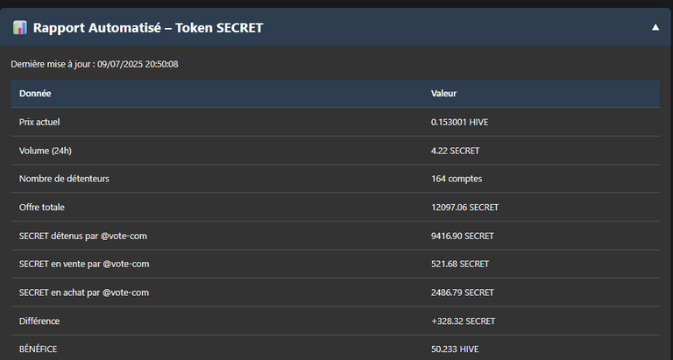
Task: Click SECRET en achat par @vote-com
Action: coord(84,293)
